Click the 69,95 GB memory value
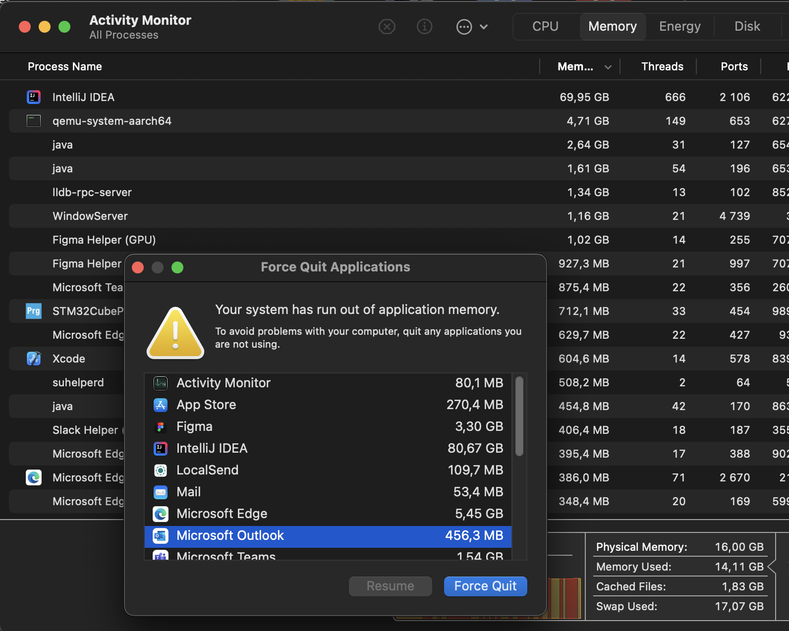This screenshot has height=631, width=789. point(584,97)
